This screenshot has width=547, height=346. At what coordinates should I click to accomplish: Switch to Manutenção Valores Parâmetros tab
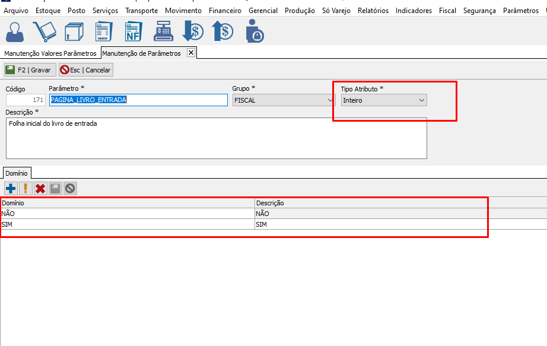coord(50,53)
